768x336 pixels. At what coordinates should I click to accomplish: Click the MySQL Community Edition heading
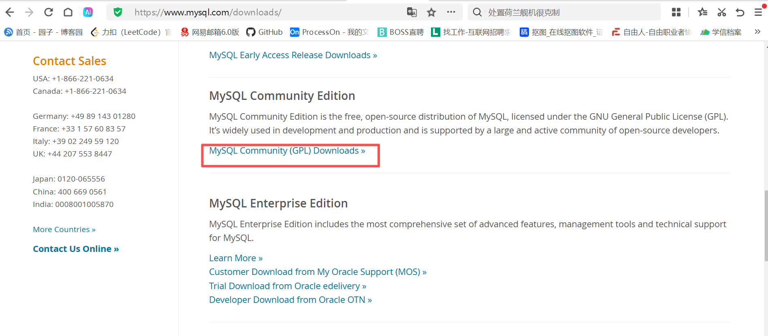282,96
